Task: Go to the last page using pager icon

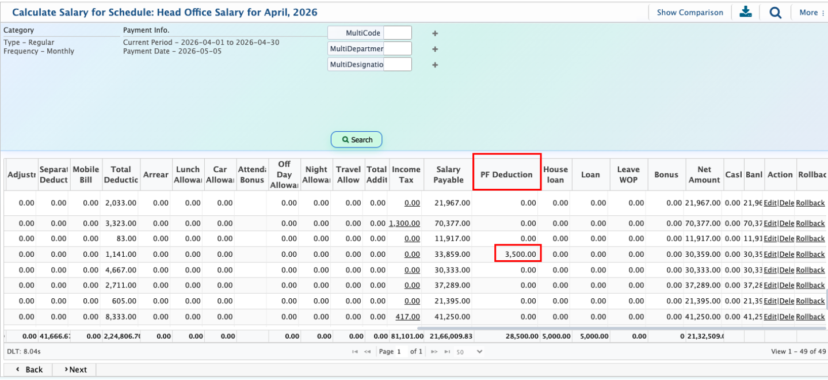Action: (447, 351)
